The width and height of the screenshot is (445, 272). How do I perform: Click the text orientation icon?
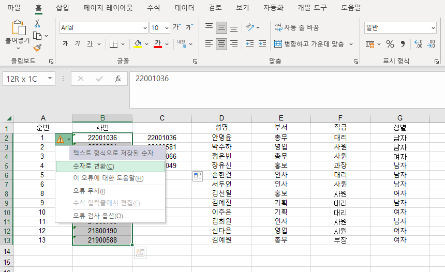(x=250, y=27)
